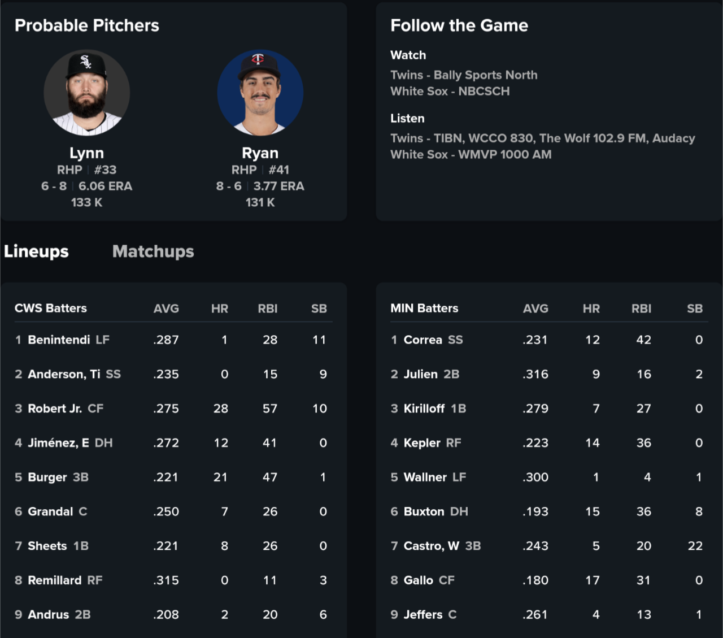Click Ryan's pitcher headshot photo
Screen dimensions: 723x638
[260, 93]
